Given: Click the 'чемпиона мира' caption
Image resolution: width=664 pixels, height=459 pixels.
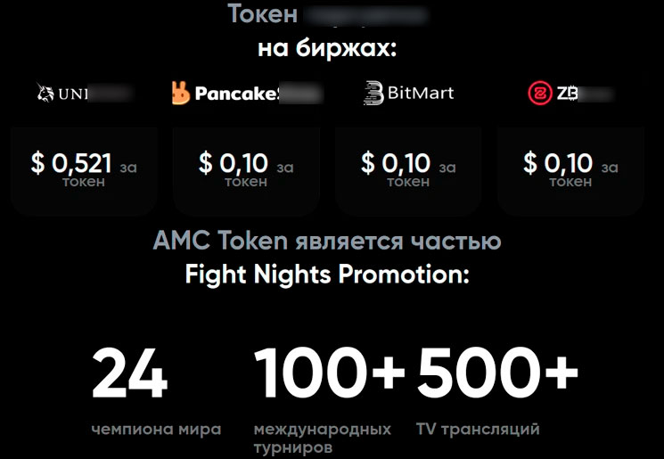Looking at the screenshot, I should 156,430.
